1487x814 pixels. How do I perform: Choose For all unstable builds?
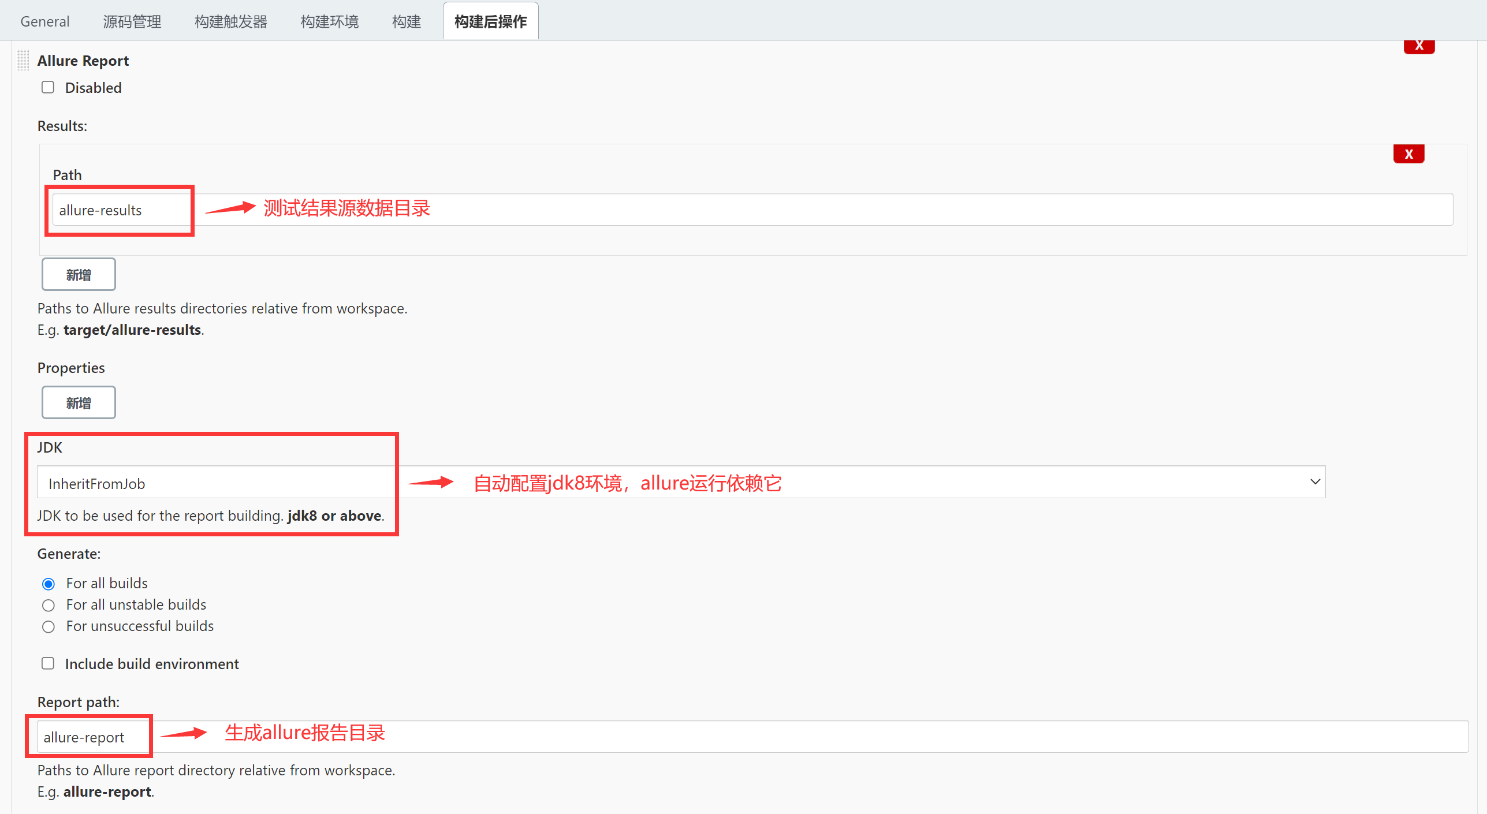[x=49, y=606]
